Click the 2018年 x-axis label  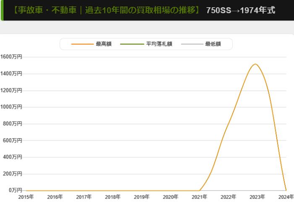113,197
